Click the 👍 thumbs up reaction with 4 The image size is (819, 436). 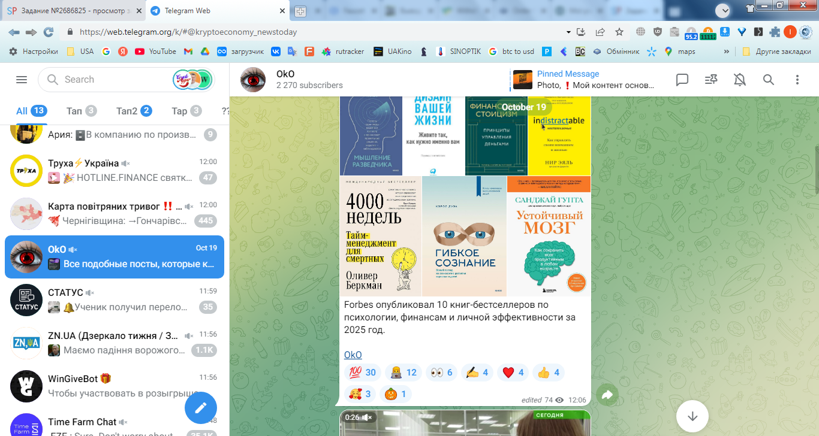pos(549,373)
